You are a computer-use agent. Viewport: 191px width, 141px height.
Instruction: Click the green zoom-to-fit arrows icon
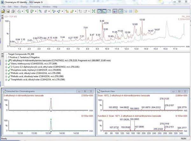tap(94, 11)
